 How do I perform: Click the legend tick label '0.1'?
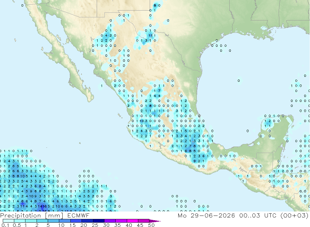[x=5, y=225]
